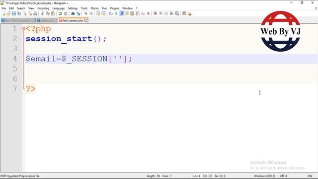The width and height of the screenshot is (318, 179).
Task: Open the Settings menu
Action: tap(73, 8)
